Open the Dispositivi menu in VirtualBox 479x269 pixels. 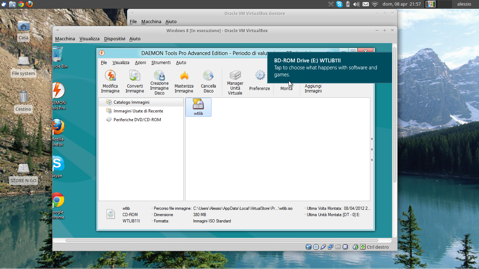click(114, 39)
